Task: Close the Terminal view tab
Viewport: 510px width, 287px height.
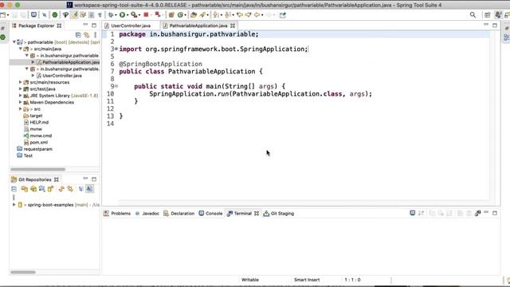Action: point(257,214)
